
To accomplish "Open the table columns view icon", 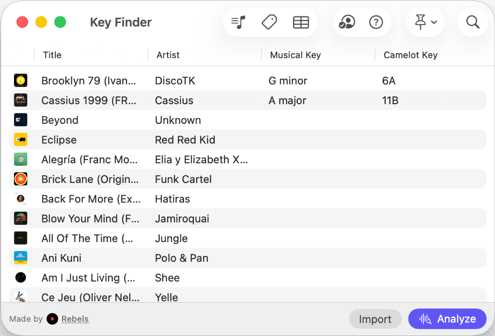I will tap(301, 22).
